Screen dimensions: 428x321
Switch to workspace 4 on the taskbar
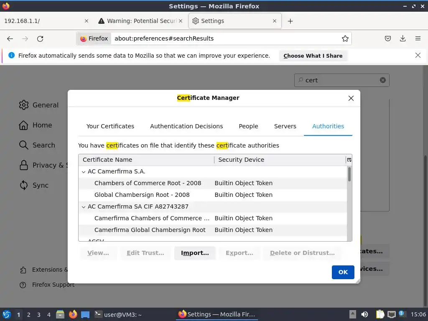click(x=48, y=315)
